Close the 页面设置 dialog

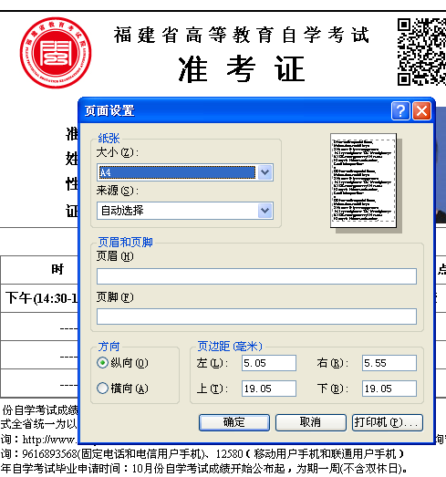point(421,111)
